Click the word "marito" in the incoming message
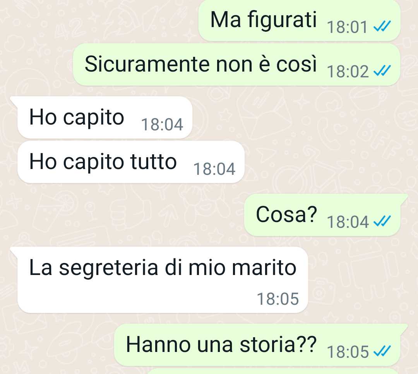Viewport: 418px width, 374px height. point(264,268)
